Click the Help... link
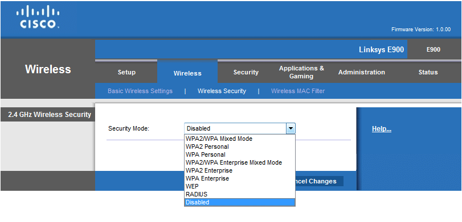462x222 pixels. tap(382, 129)
